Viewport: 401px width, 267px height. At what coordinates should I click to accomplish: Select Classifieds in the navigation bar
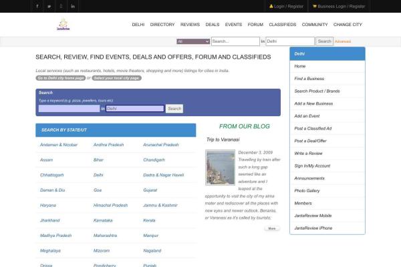pyautogui.click(x=282, y=24)
